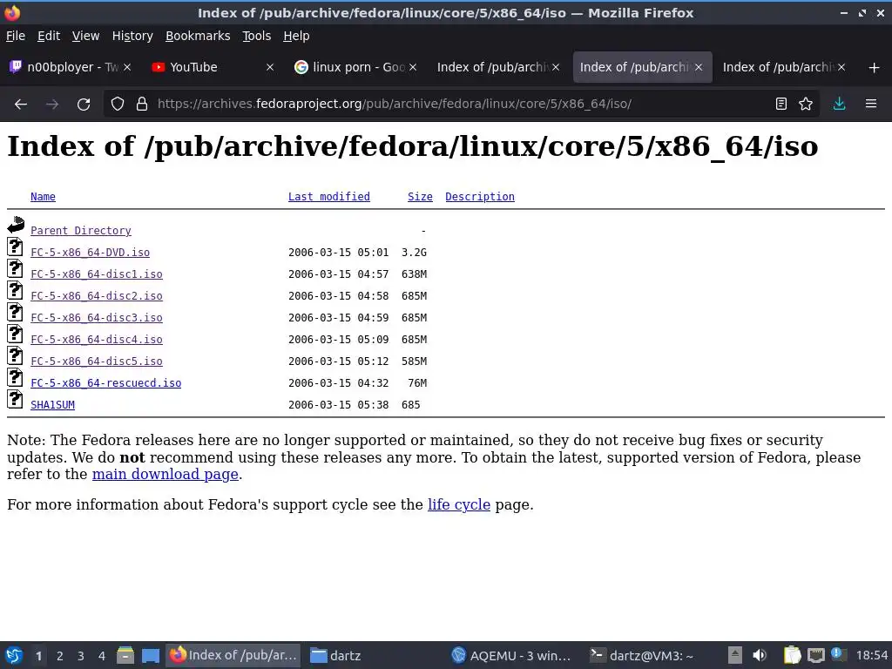Screen dimensions: 892x669
Task: Open the Tools menu
Action: [257, 36]
